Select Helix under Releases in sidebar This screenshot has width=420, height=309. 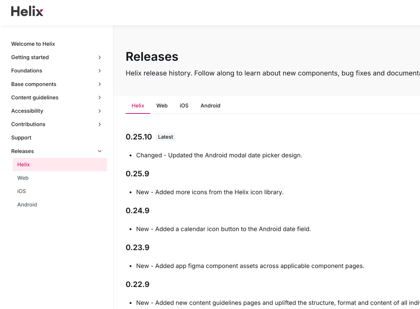pos(60,165)
